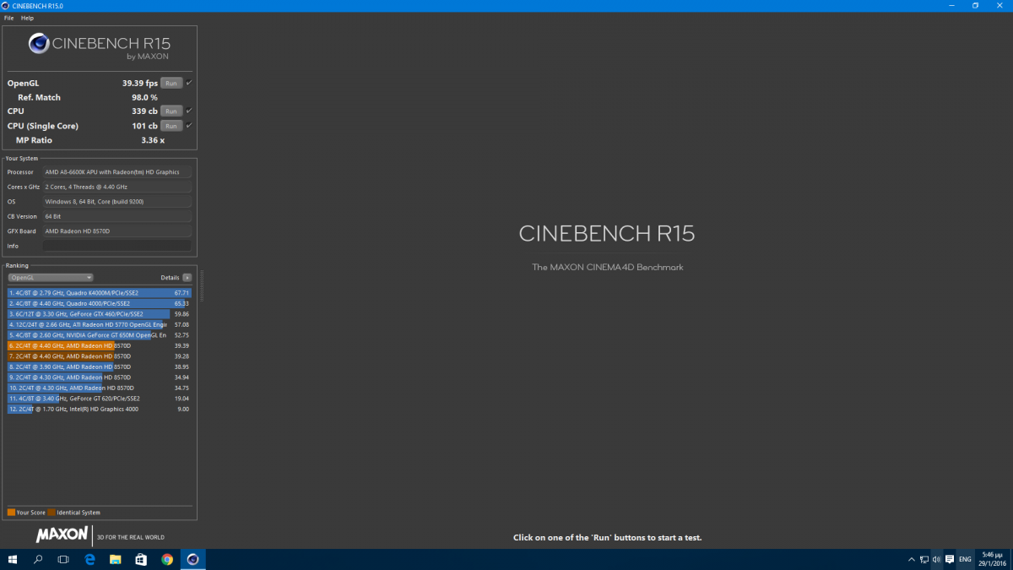
Task: Toggle the CPU (Single Core) checkbox
Action: point(189,126)
